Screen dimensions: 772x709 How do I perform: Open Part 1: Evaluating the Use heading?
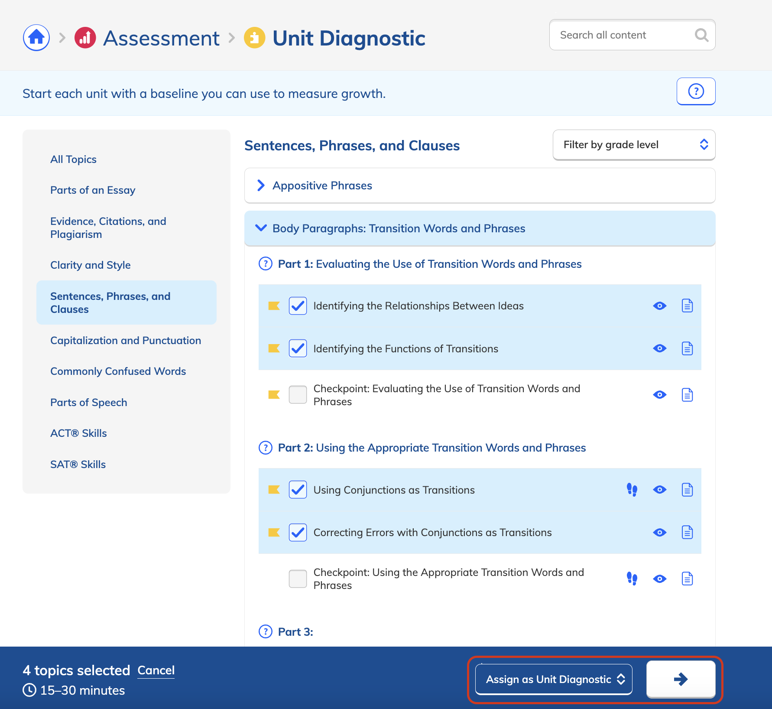point(430,264)
